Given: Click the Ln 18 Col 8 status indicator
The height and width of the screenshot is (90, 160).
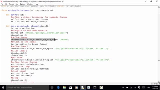Looking at the screenshot, I should (x=155, y=84).
